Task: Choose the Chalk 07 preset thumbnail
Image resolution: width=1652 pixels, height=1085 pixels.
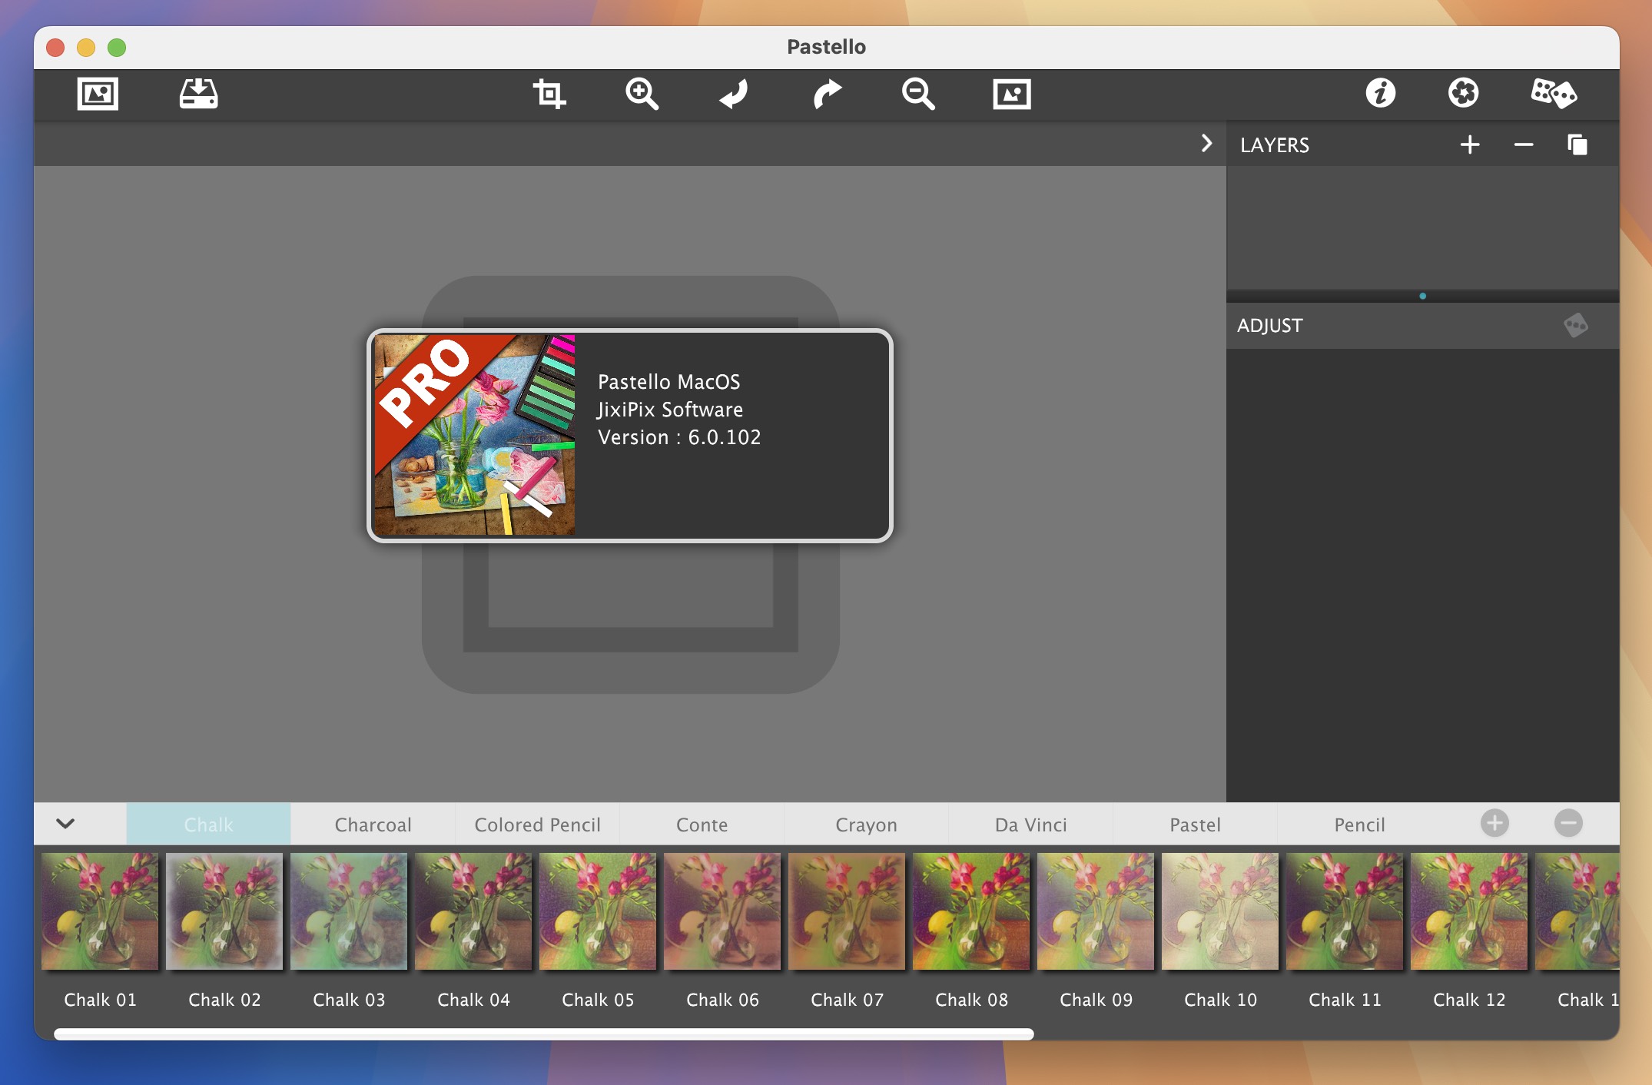Action: point(847,911)
